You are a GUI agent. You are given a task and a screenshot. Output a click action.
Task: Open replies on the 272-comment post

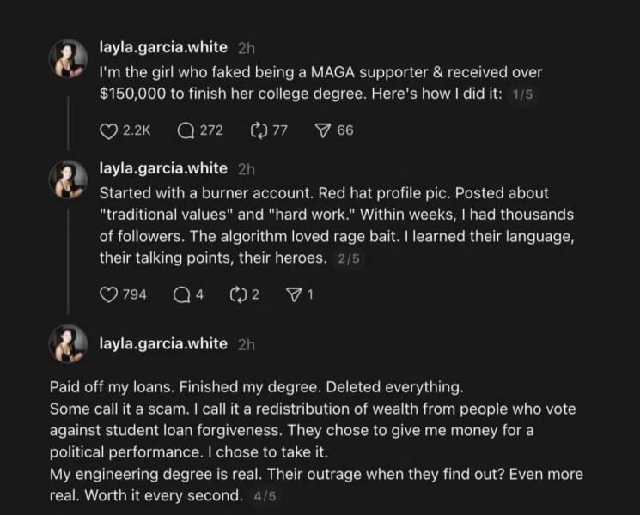(185, 130)
